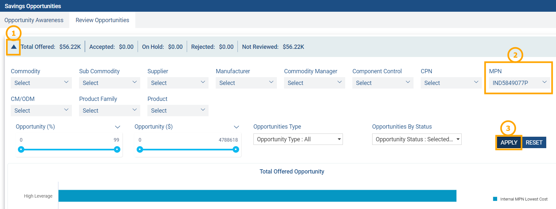
Task: Open the Component Control dropdown
Action: tap(383, 83)
